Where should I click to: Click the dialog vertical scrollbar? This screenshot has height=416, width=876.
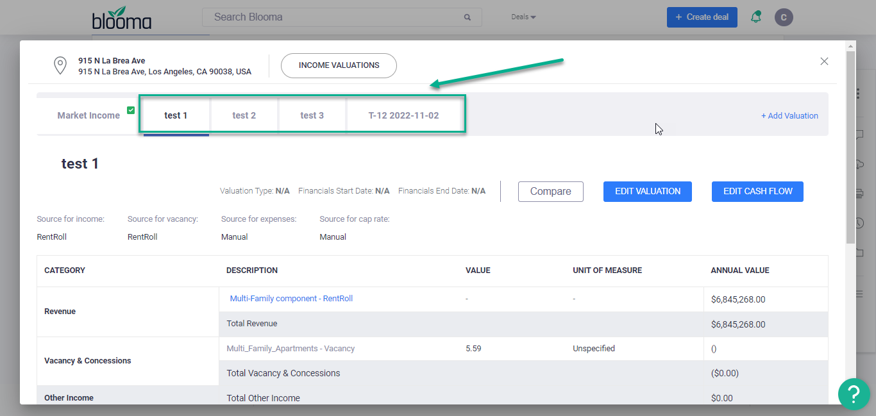click(x=850, y=147)
